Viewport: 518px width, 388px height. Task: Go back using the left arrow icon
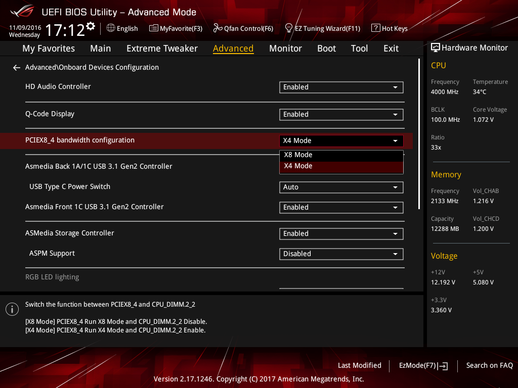click(x=17, y=68)
